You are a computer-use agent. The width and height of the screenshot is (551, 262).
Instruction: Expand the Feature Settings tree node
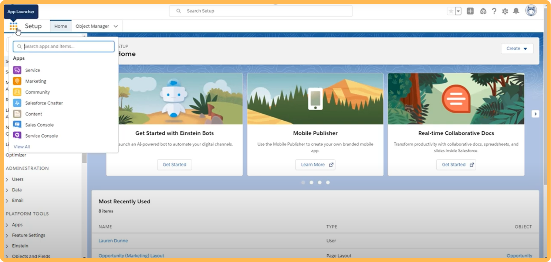click(x=7, y=235)
